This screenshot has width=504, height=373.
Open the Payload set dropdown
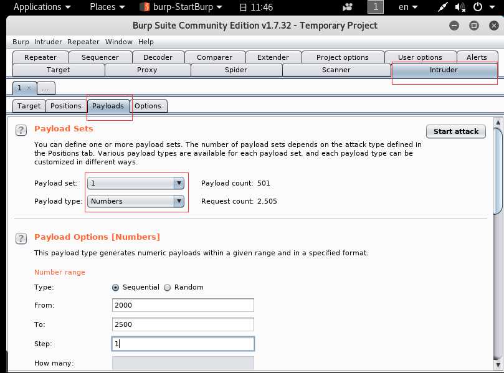[136, 183]
